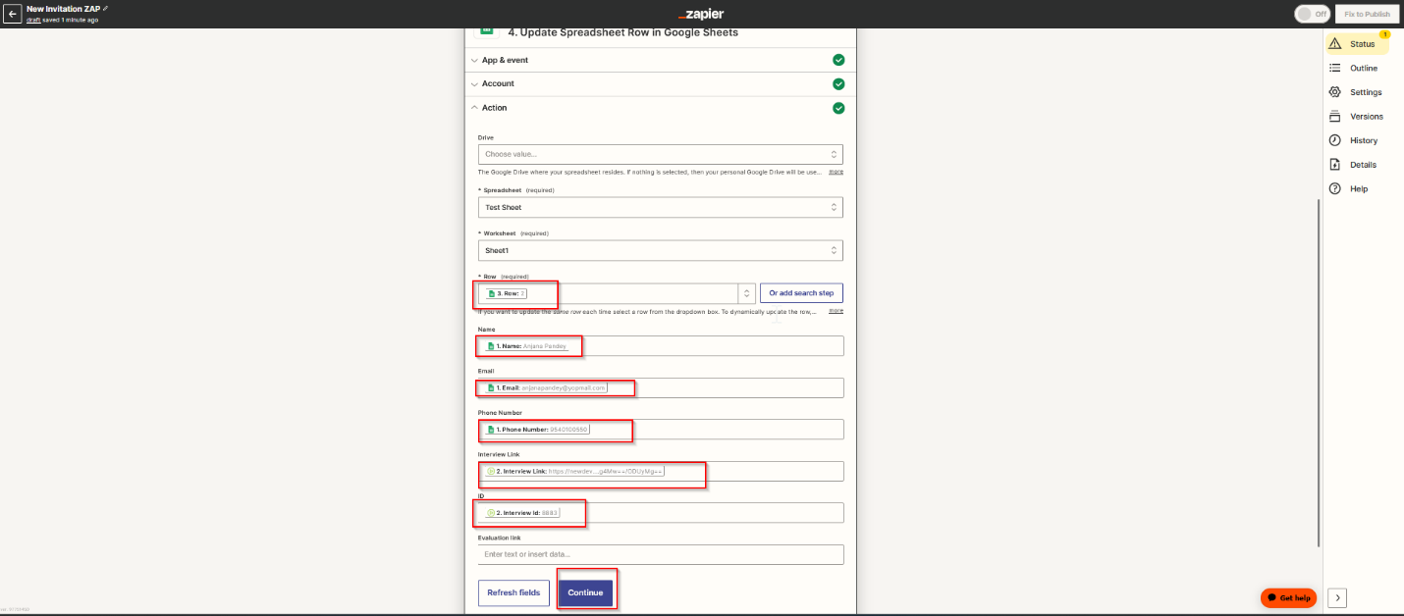Select the Settings sidebar tab
The image size is (1404, 616).
tap(1356, 92)
